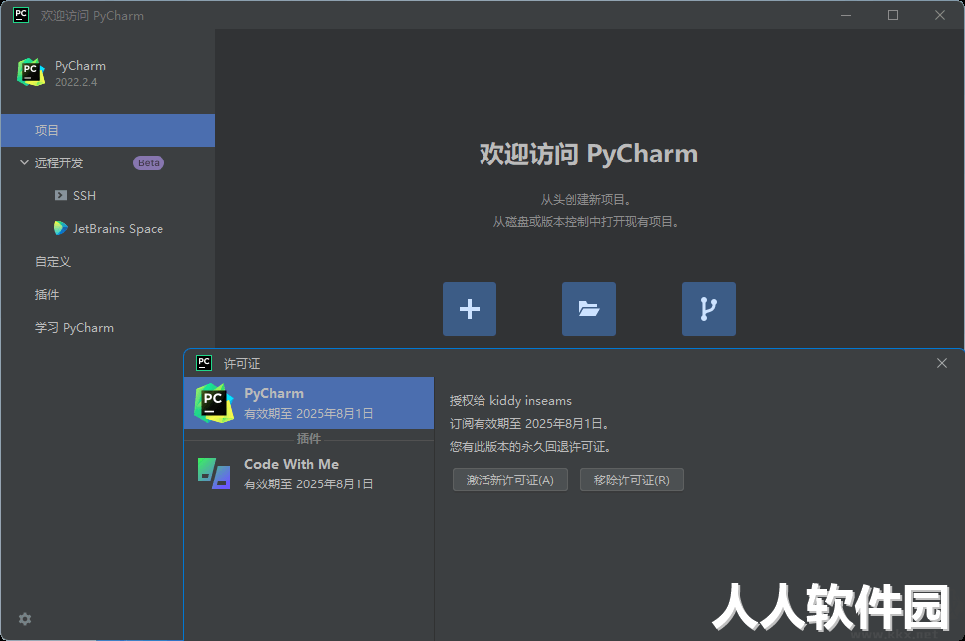Click the 插件 separator label in license list
Image resolution: width=965 pixels, height=641 pixels.
tap(309, 438)
